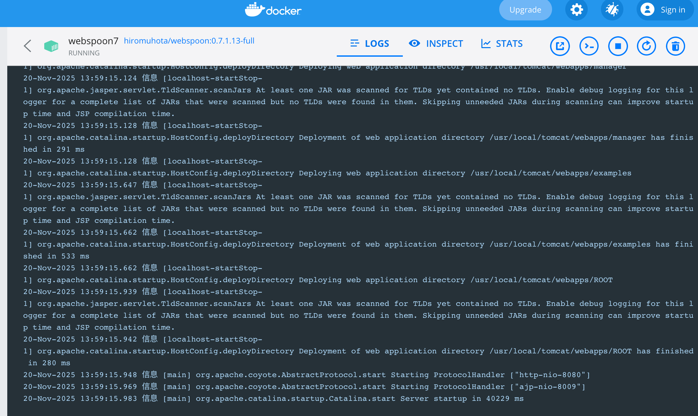The height and width of the screenshot is (416, 698).
Task: Click the Upgrade button
Action: (525, 10)
